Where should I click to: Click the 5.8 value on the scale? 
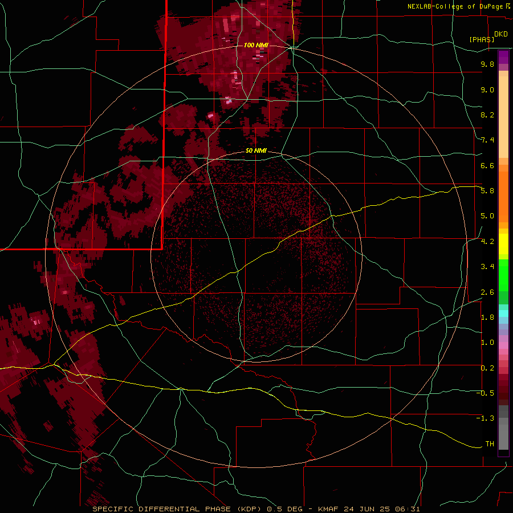pyautogui.click(x=487, y=191)
